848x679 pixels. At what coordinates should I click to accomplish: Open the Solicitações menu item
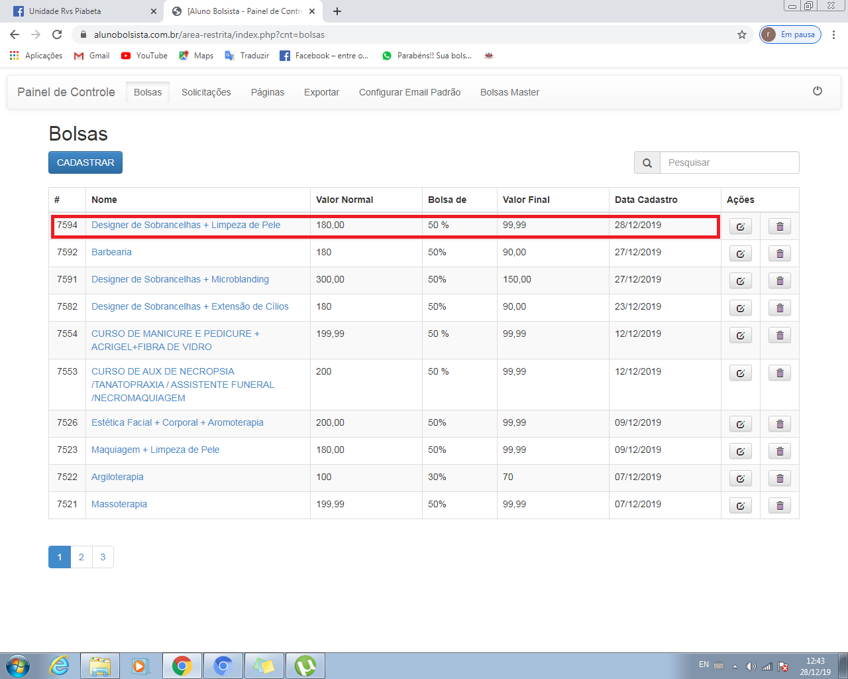[x=206, y=92]
